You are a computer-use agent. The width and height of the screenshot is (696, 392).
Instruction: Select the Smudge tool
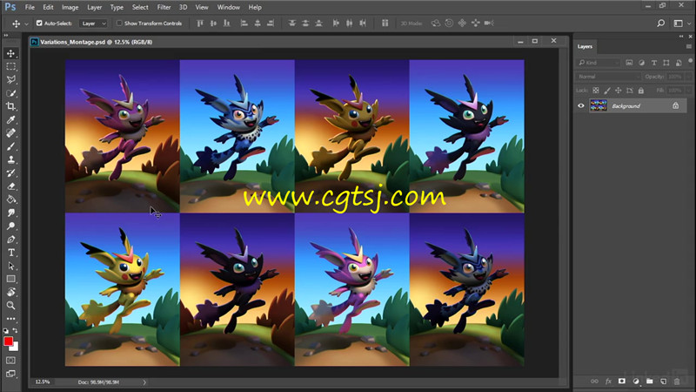[10, 213]
